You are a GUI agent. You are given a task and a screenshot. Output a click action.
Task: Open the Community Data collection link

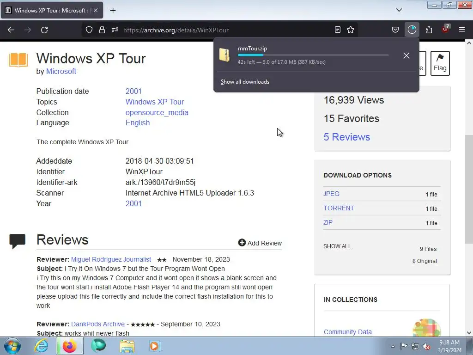click(347, 332)
